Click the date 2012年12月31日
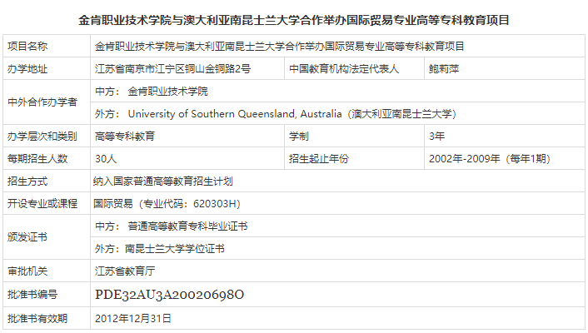 click(x=133, y=318)
